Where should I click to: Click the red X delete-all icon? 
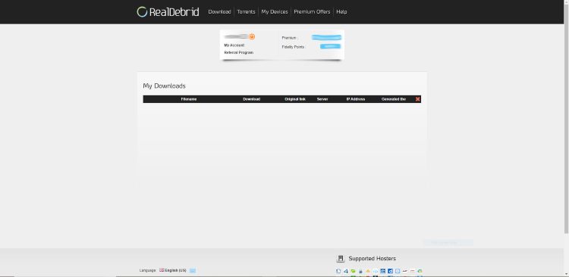[418, 99]
